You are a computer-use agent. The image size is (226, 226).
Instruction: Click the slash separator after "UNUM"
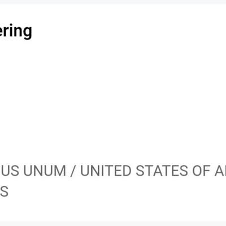click(73, 171)
